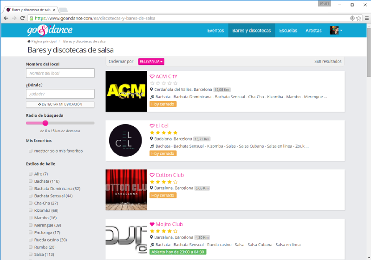Click the user avatar picture
This screenshot has width=371, height=260.
(334, 30)
